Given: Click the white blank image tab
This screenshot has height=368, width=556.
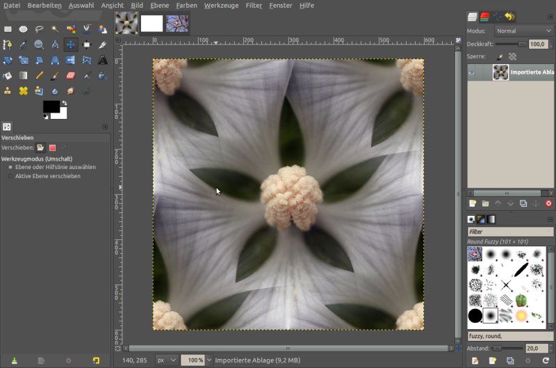Looking at the screenshot, I should (152, 23).
